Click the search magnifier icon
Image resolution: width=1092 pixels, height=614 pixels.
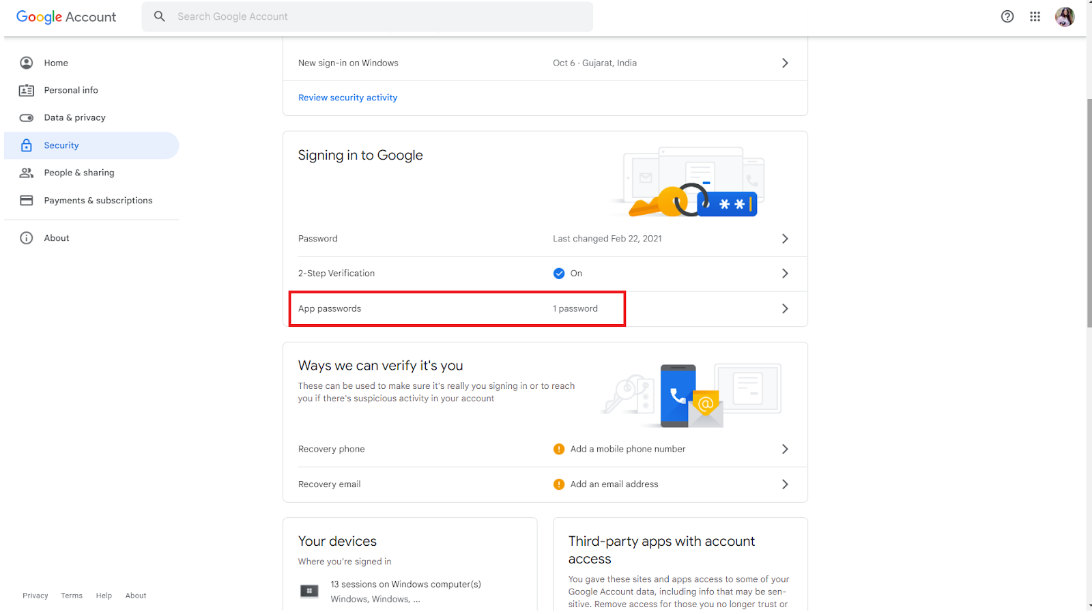pos(160,16)
